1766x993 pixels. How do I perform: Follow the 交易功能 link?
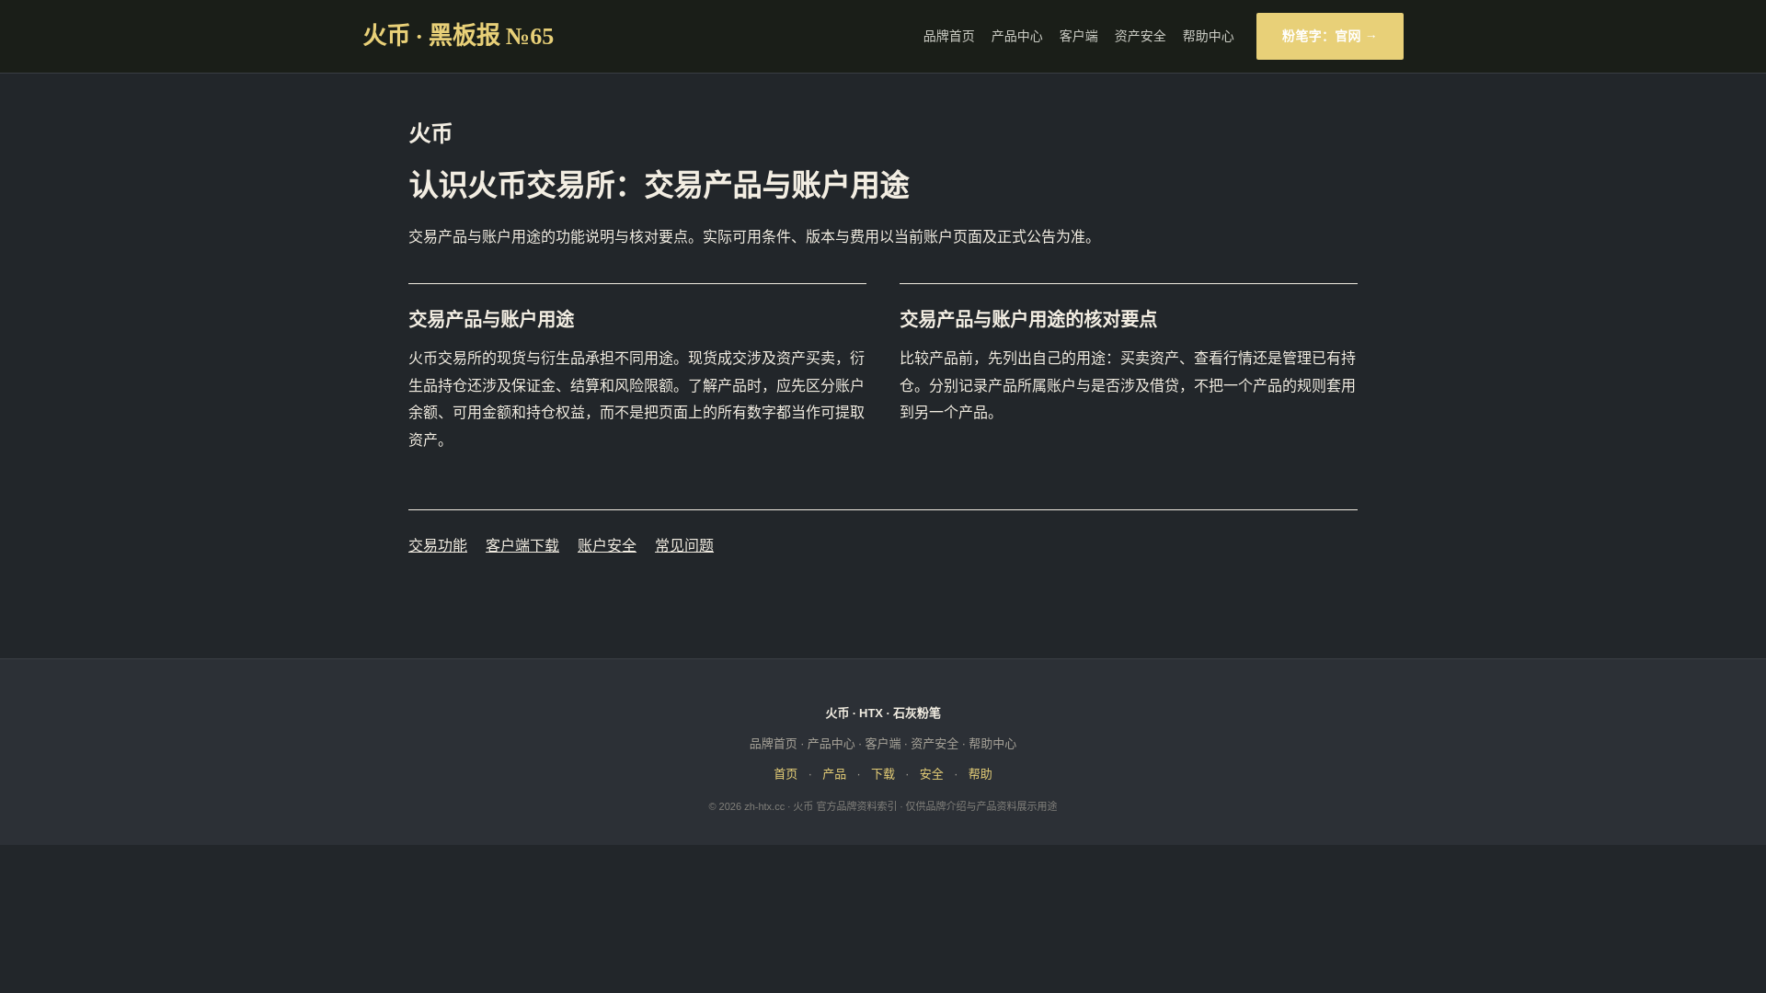tap(438, 545)
